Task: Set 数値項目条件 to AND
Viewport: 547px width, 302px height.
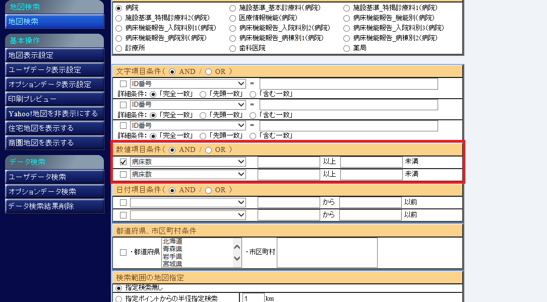Action: 172,150
